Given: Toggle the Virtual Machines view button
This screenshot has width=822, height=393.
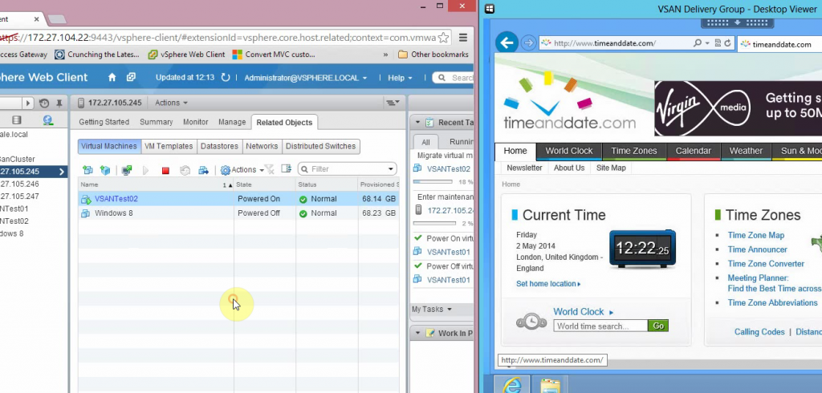Looking at the screenshot, I should click(x=108, y=147).
